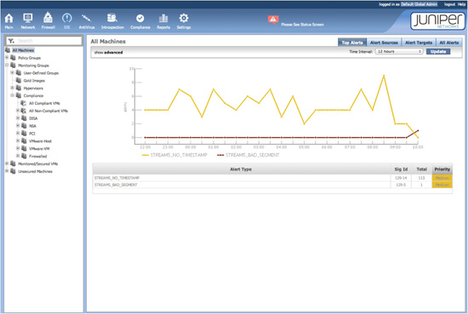468x314 pixels.
Task: Open the Help link
Action: point(461,4)
